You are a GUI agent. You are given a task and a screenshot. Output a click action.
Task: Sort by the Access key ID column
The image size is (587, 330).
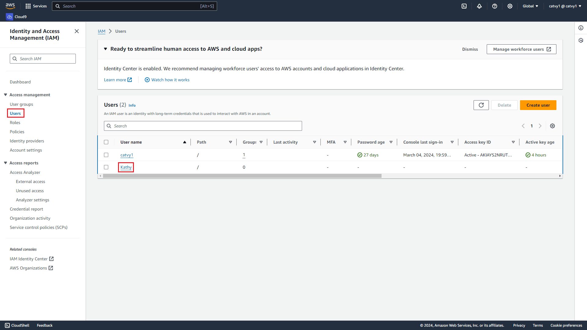click(x=513, y=142)
